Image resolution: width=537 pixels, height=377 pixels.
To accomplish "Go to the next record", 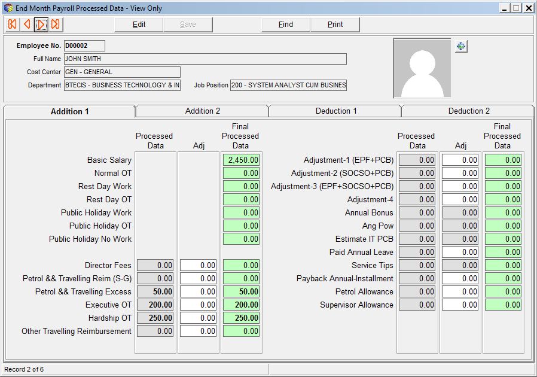I will coord(41,25).
